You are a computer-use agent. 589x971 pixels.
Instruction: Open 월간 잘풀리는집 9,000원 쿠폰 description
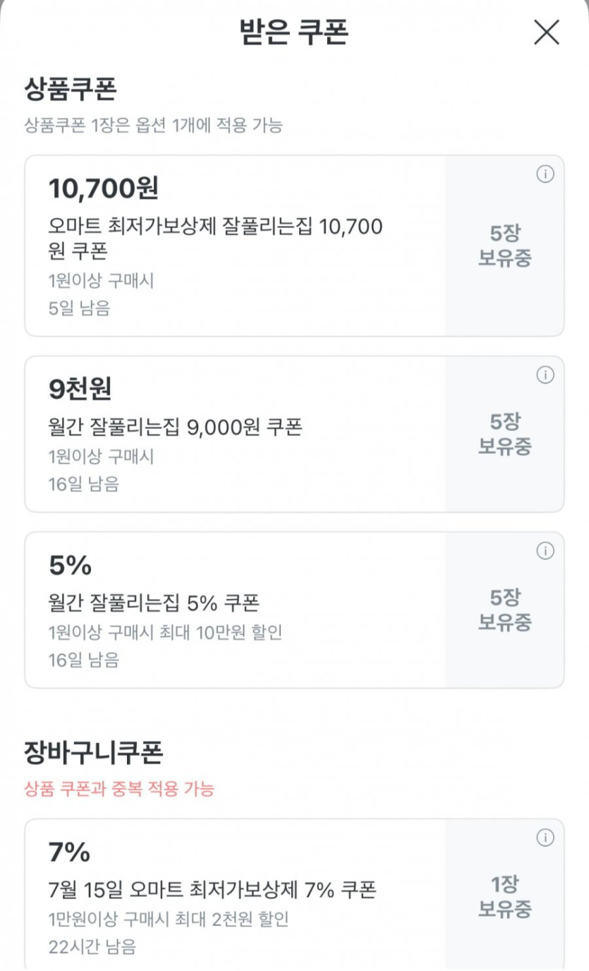[175, 427]
